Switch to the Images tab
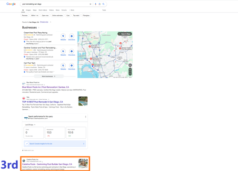This screenshot has height=171, width=238. point(29,10)
